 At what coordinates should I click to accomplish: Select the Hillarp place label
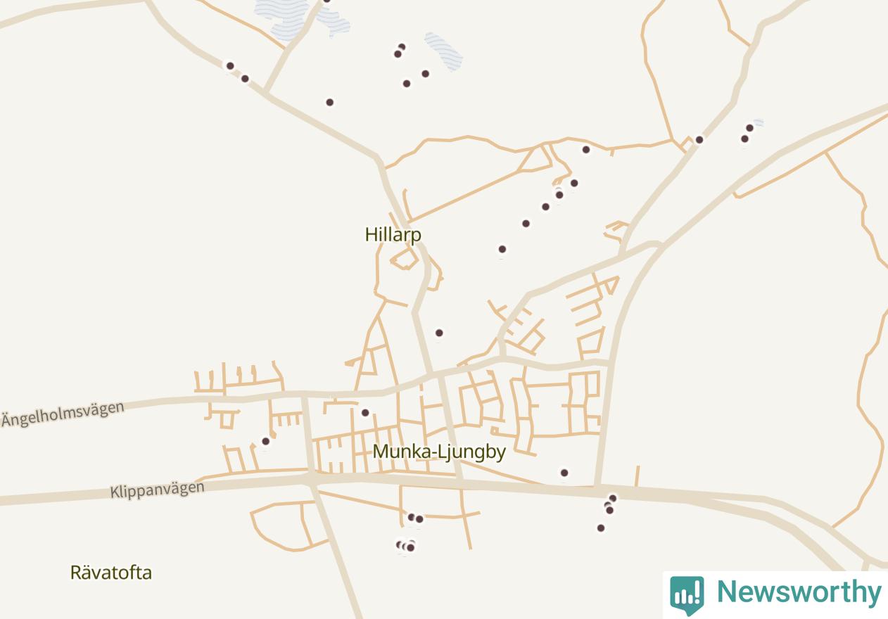393,234
